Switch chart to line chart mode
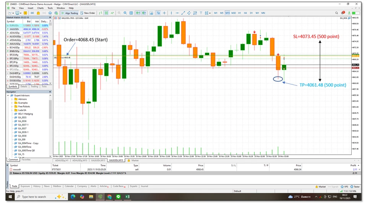This screenshot has height=205, width=367. [112, 13]
